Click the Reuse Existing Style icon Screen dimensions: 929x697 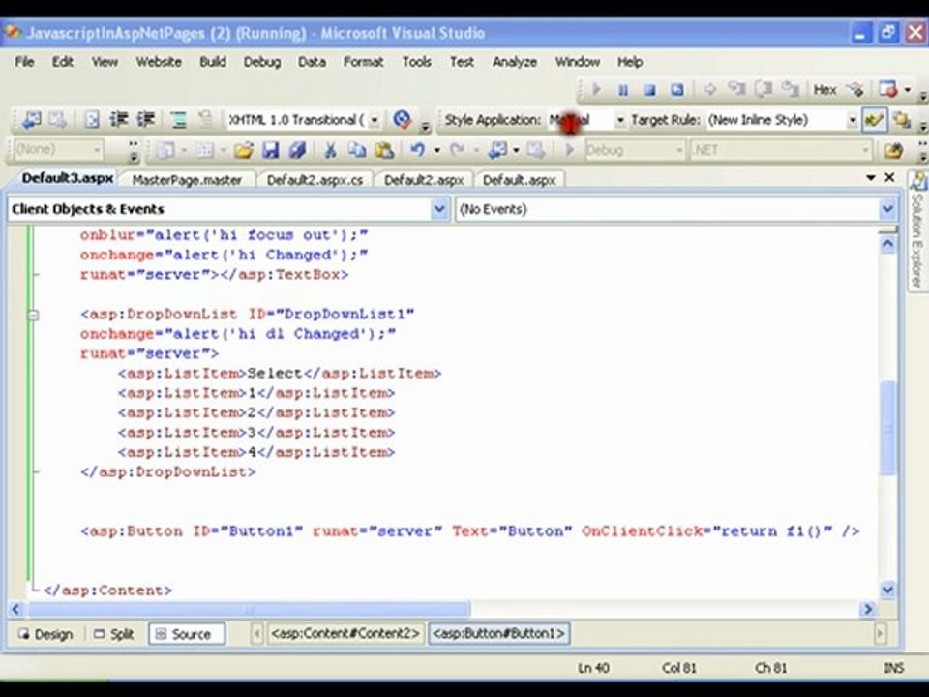(x=902, y=120)
